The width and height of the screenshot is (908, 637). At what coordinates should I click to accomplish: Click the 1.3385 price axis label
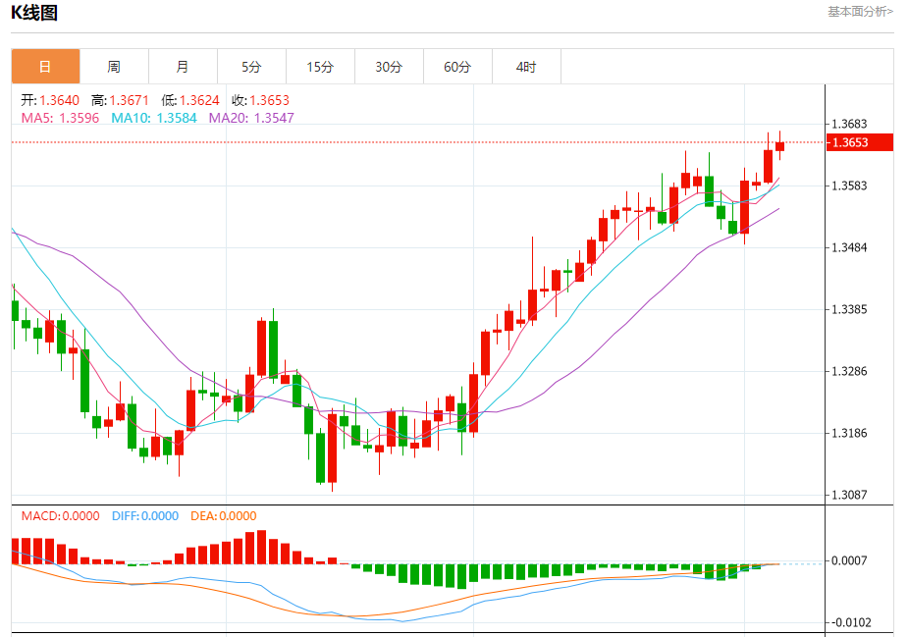click(849, 310)
